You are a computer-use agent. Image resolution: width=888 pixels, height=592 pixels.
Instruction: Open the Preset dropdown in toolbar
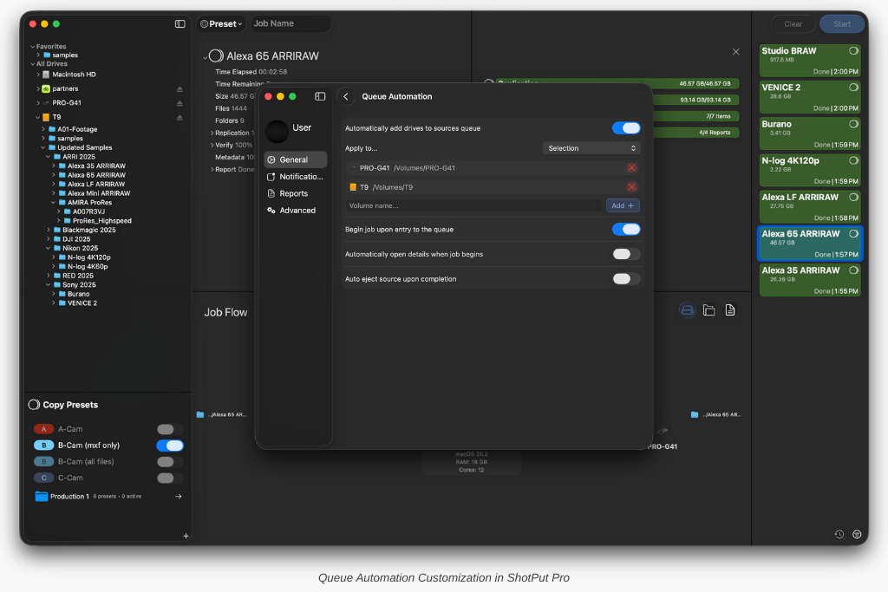coord(222,24)
